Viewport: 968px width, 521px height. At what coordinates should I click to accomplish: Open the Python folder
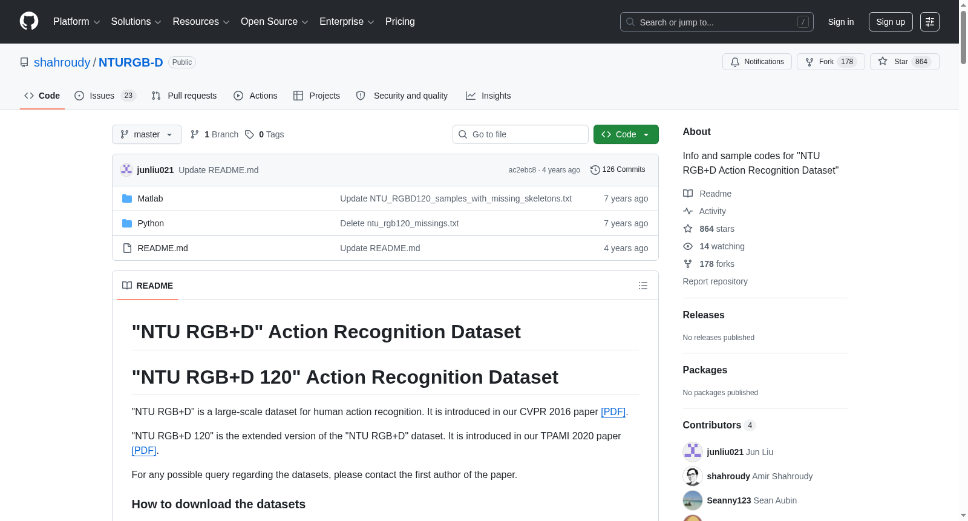[151, 223]
